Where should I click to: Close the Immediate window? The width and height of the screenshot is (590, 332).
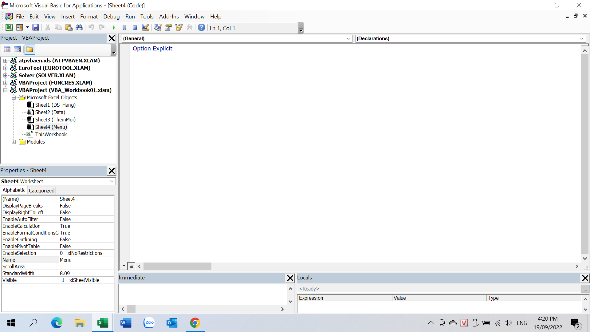[290, 278]
